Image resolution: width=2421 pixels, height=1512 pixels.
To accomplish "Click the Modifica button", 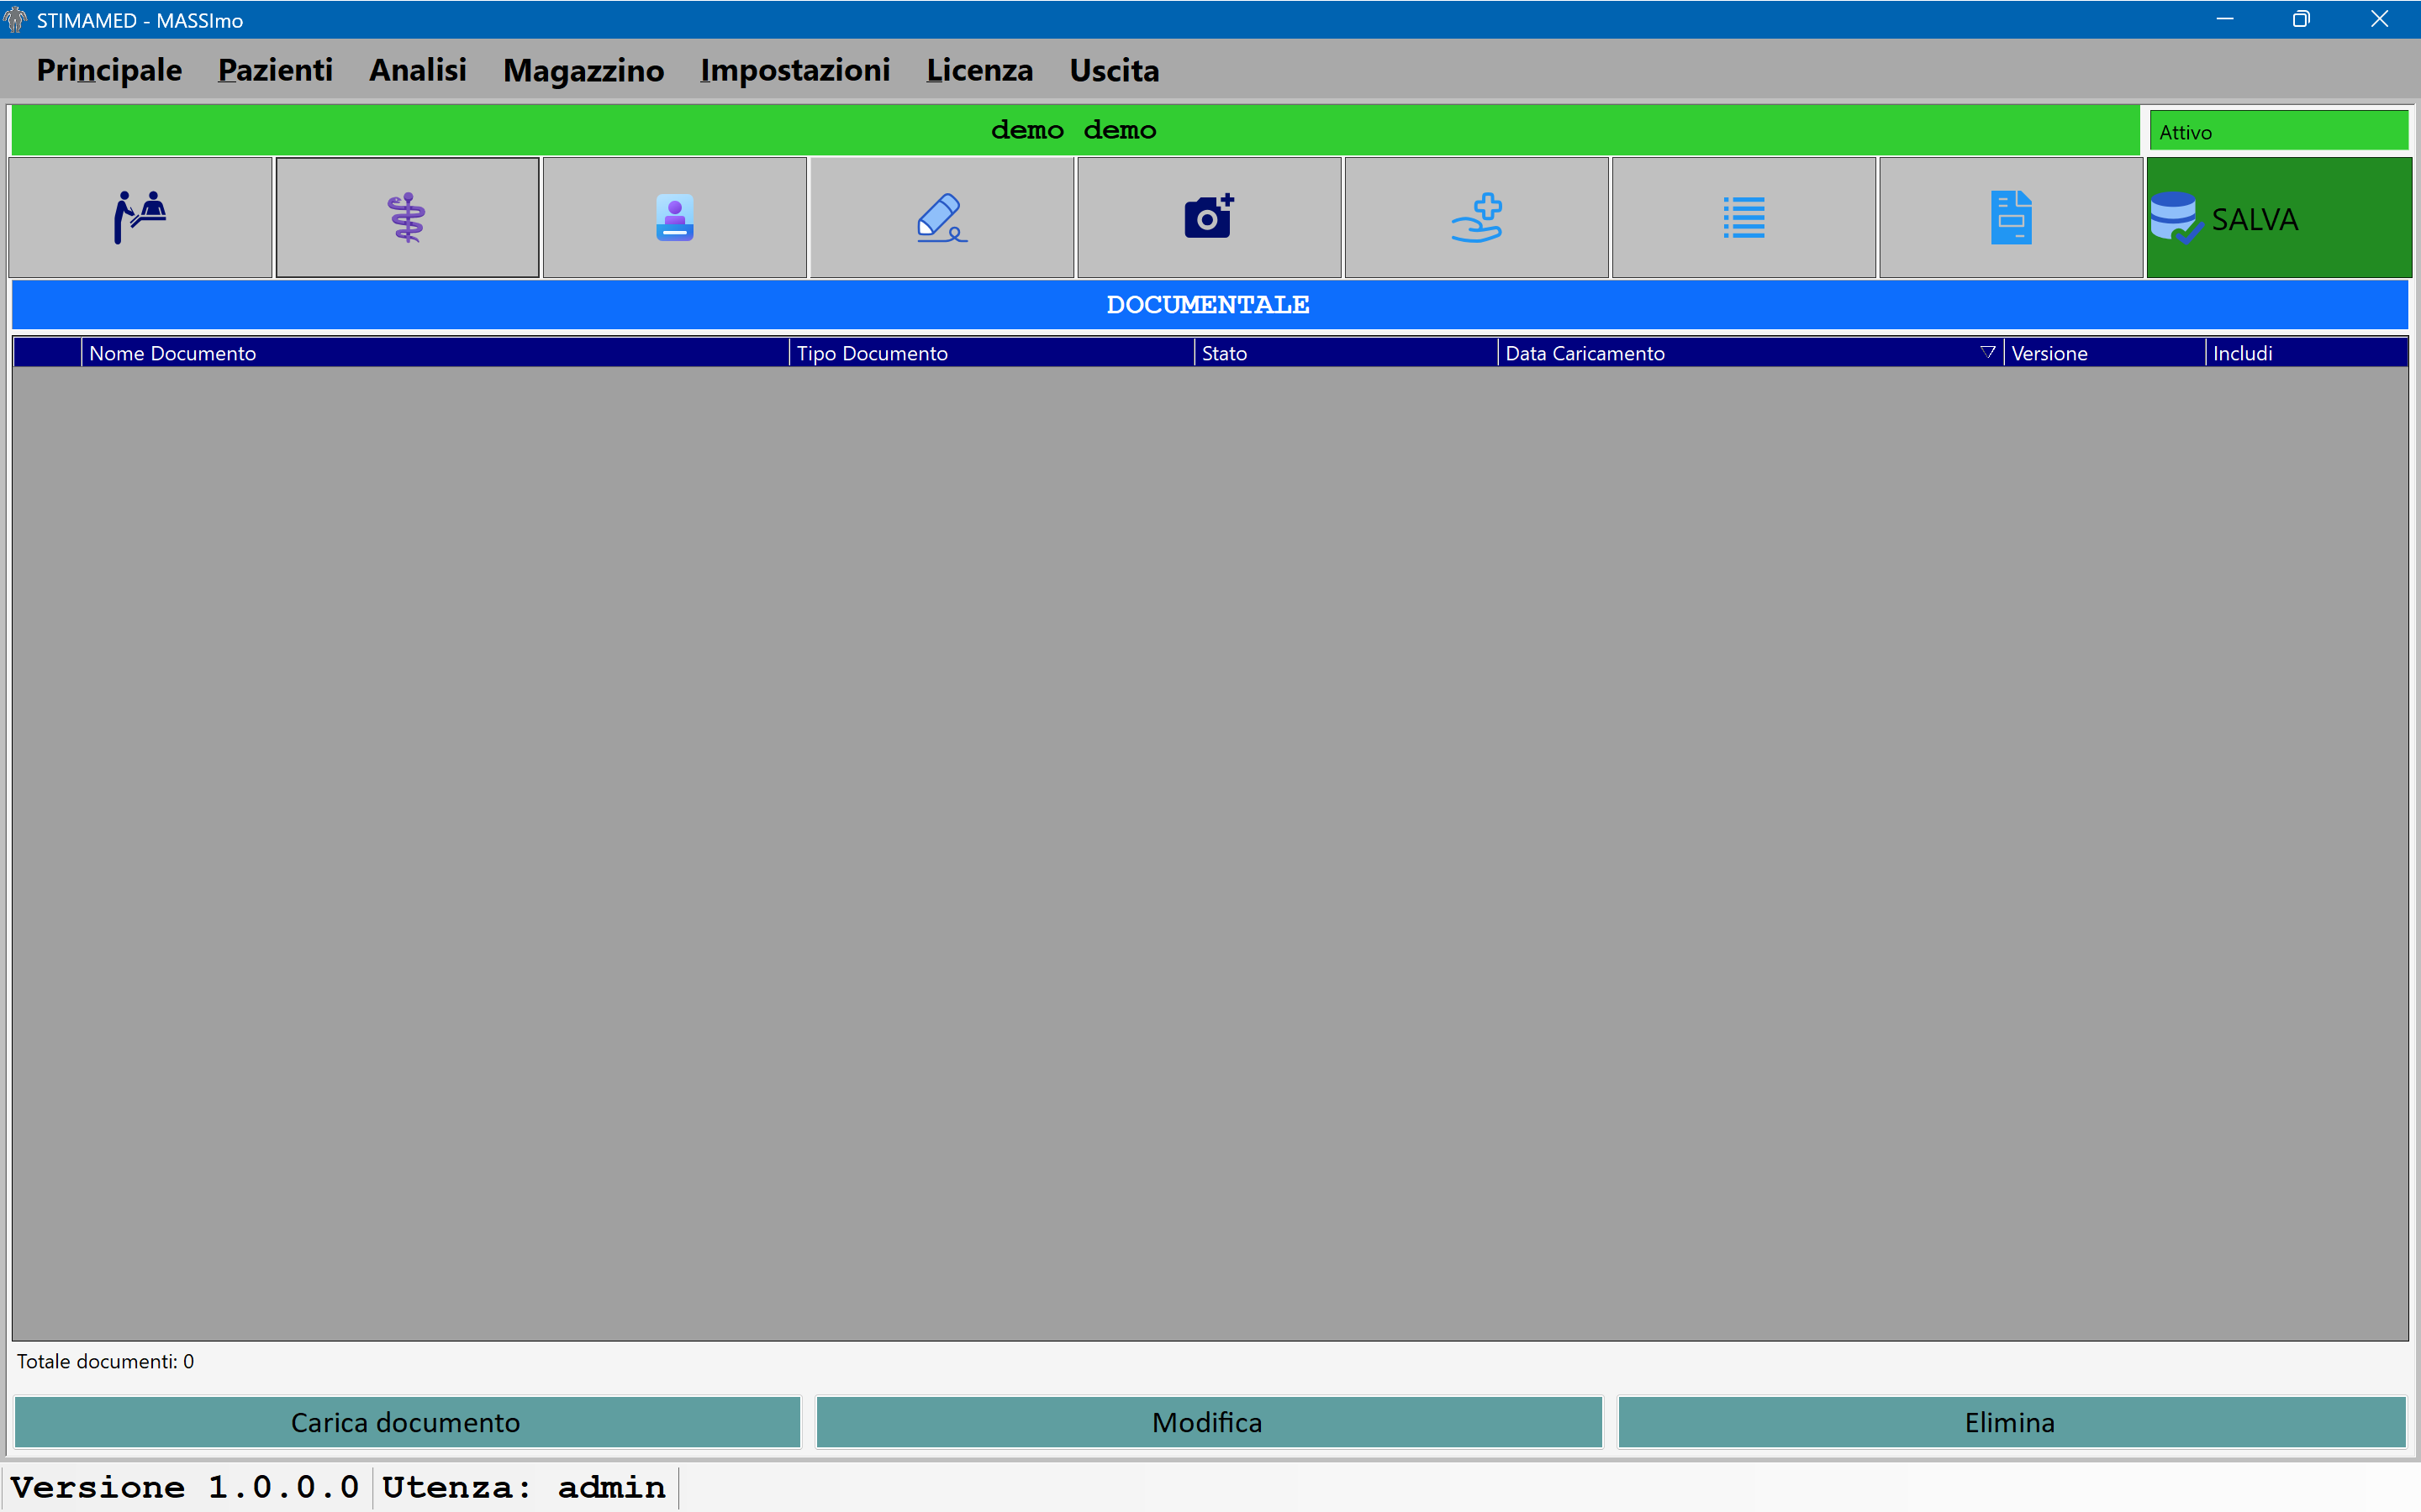I will click(x=1209, y=1422).
